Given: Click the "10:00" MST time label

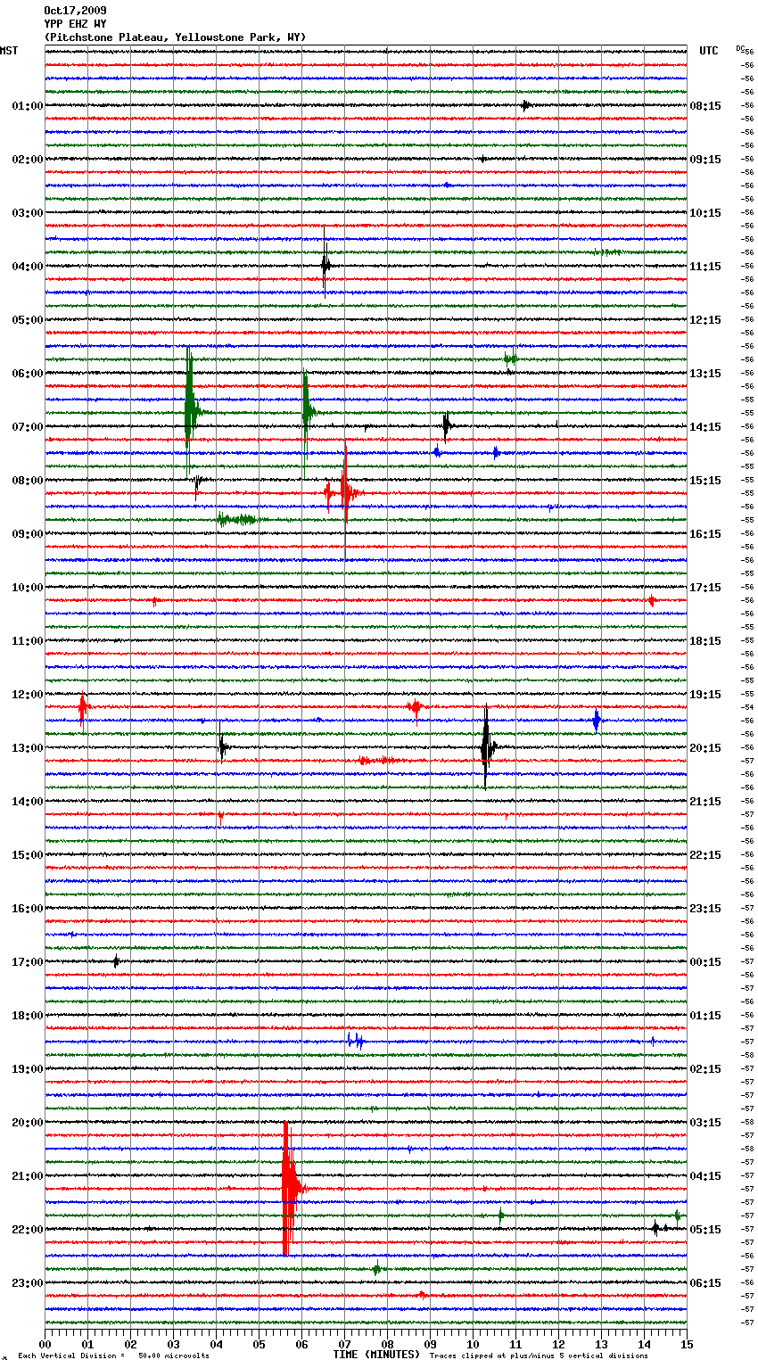Looking at the screenshot, I should 28,588.
